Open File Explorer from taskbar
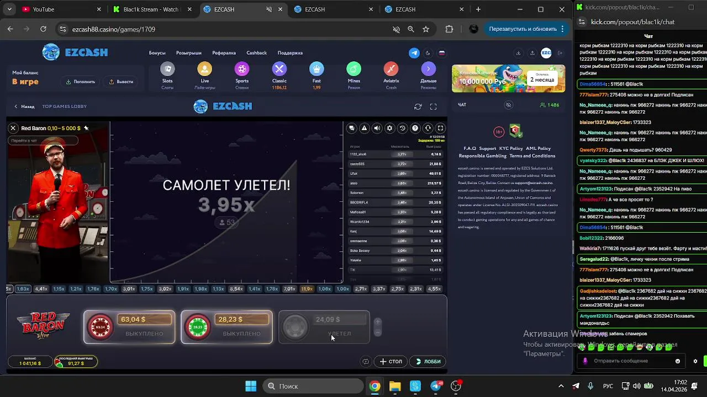Screen dimensions: 707x397 point(395,386)
